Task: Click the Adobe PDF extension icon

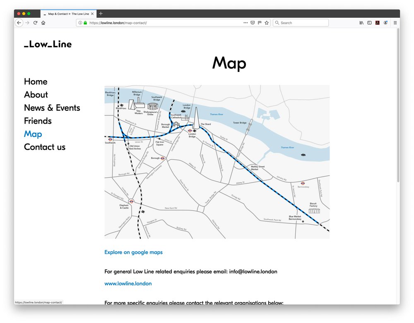Action: [378, 23]
